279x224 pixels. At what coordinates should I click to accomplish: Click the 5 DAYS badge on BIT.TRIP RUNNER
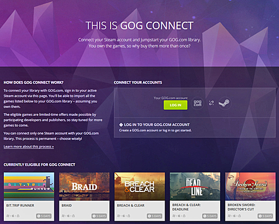(44, 216)
